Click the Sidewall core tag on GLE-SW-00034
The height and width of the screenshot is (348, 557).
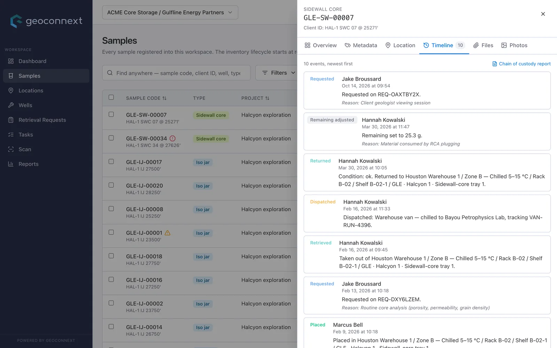pyautogui.click(x=211, y=139)
